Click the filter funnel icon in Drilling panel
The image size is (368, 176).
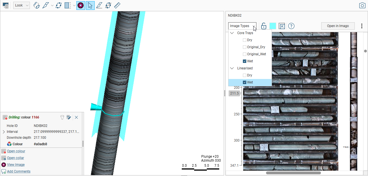click(62, 117)
